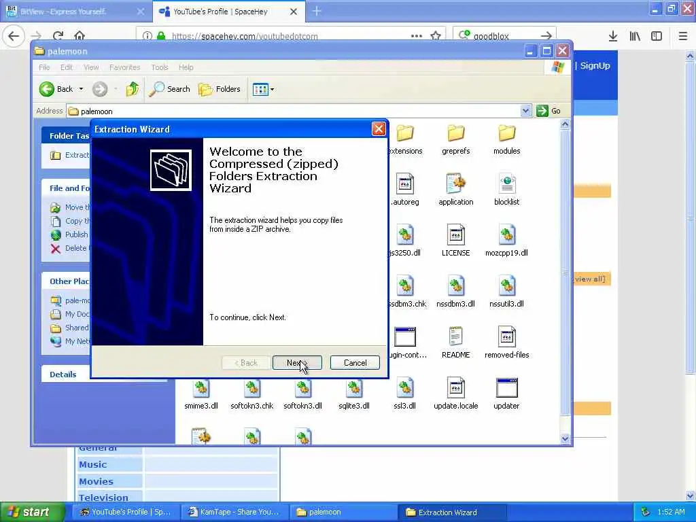Bookmark this page with the star
The image size is (696, 522).
coord(436,35)
